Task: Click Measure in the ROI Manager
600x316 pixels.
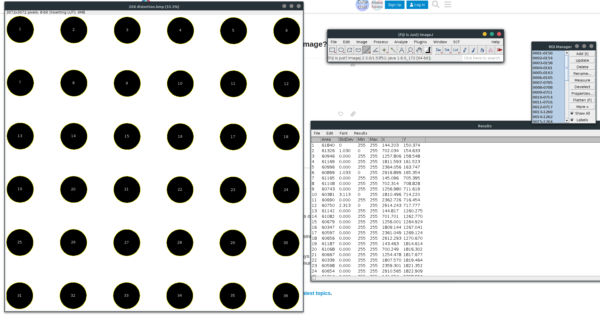Action: [582, 80]
